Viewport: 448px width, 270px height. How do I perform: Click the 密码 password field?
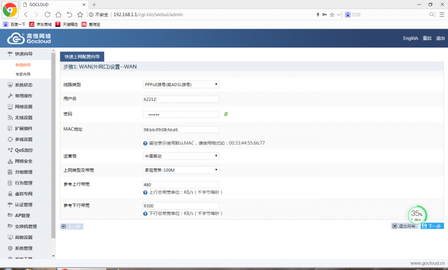(x=181, y=115)
